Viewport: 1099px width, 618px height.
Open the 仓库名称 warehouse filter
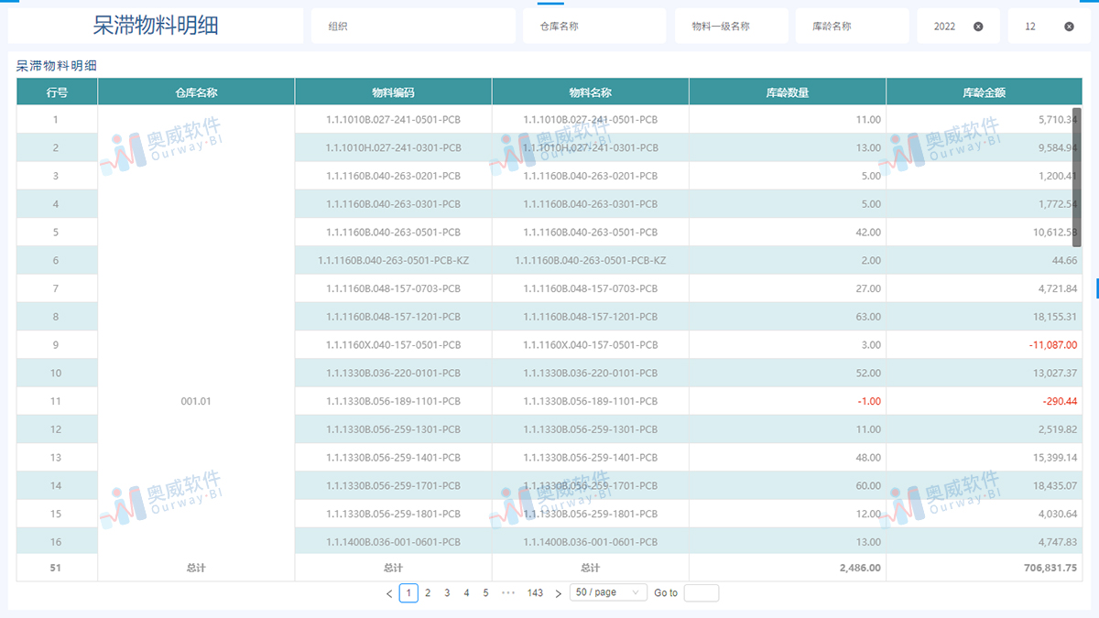[x=593, y=26]
